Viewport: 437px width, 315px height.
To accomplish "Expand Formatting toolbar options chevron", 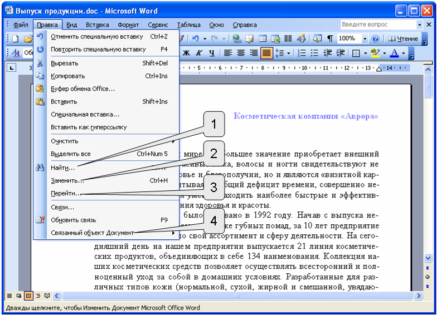I will (x=411, y=53).
